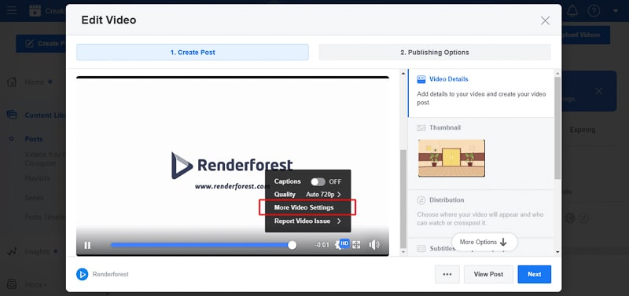This screenshot has width=629, height=296.
Task: Open Insights icon in background sidebar
Action: point(12,251)
